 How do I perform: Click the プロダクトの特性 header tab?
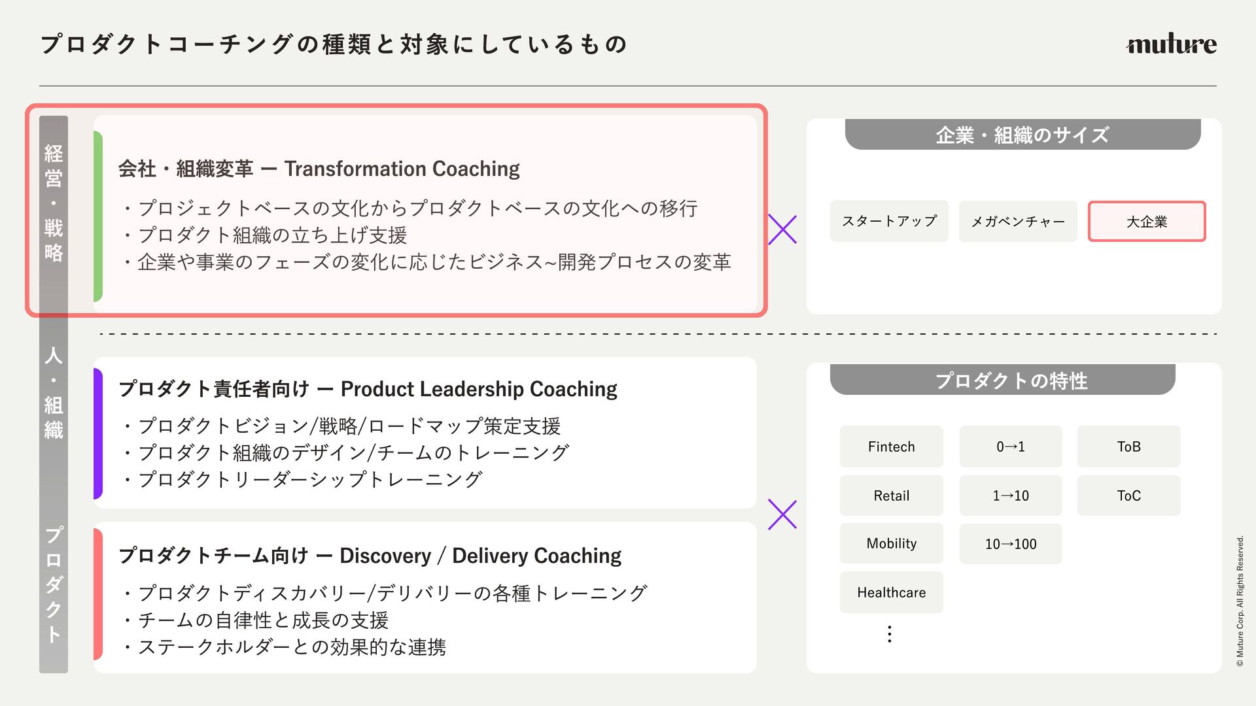pos(1002,380)
